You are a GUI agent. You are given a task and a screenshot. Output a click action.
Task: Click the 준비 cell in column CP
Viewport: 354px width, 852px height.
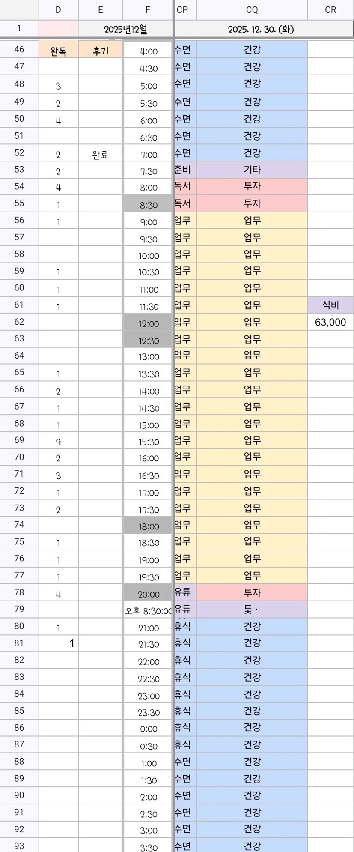[x=182, y=170]
